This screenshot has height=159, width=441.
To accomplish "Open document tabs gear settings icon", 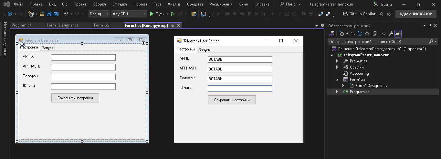I will pyautogui.click(x=322, y=26).
